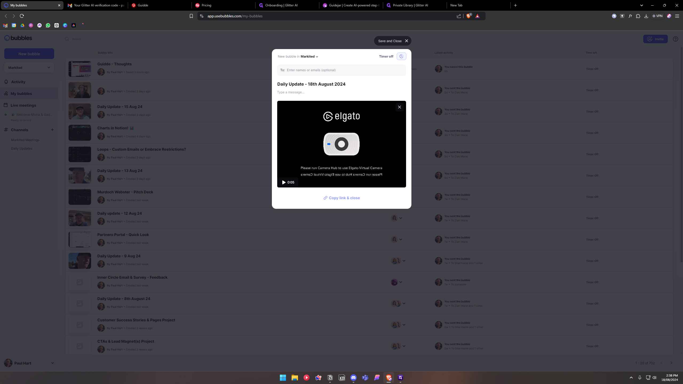Open Live meetings section
Image resolution: width=683 pixels, height=384 pixels.
pyautogui.click(x=23, y=105)
